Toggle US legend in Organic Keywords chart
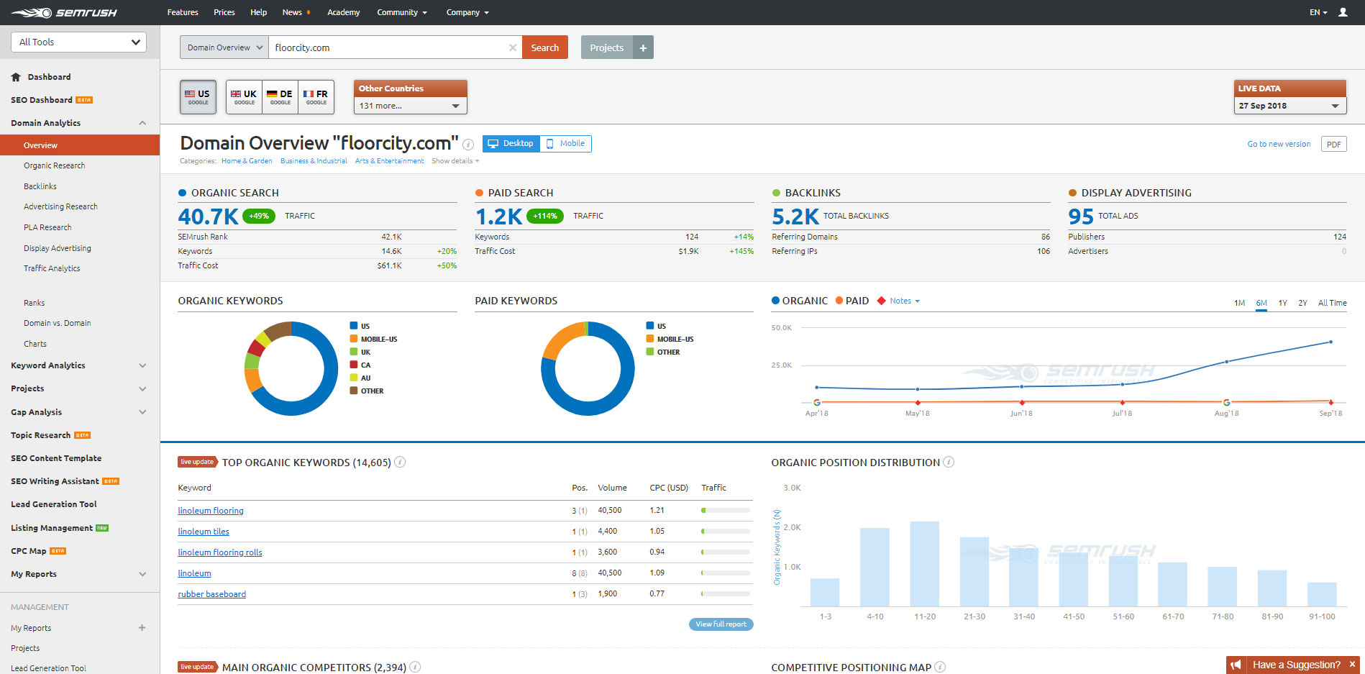This screenshot has width=1365, height=674. pos(360,326)
